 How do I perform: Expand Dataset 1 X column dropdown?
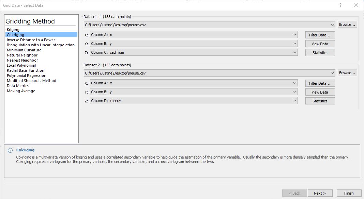coord(194,35)
